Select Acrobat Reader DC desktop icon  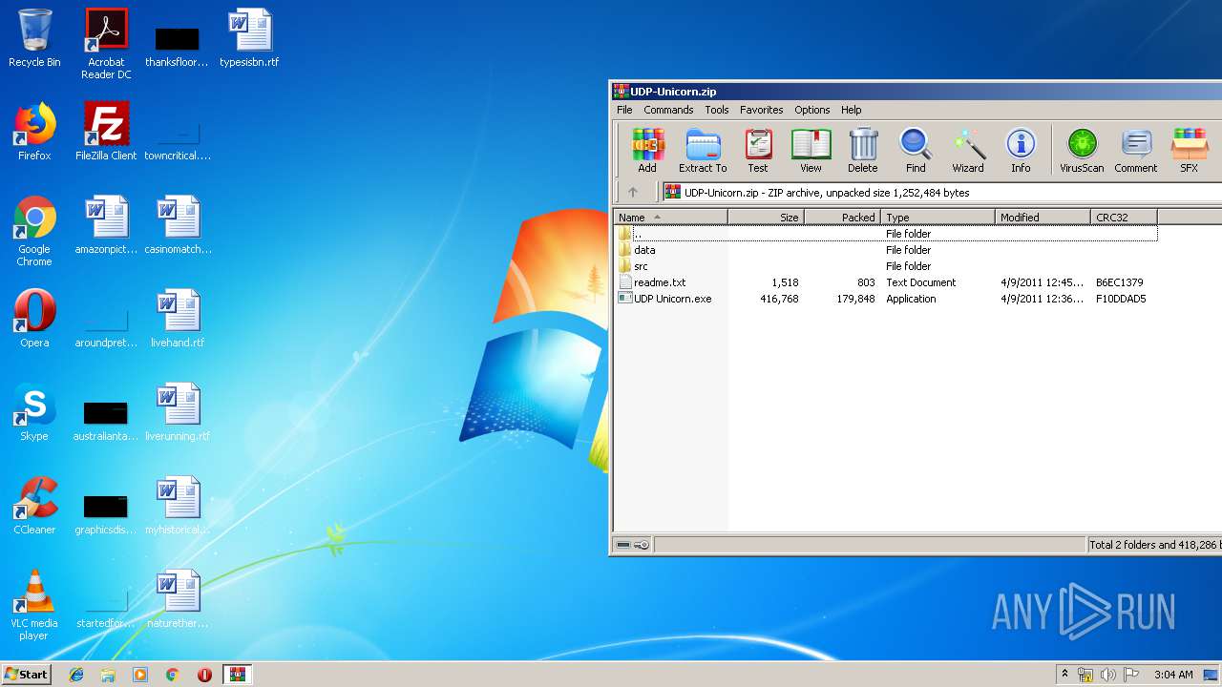coord(106,44)
